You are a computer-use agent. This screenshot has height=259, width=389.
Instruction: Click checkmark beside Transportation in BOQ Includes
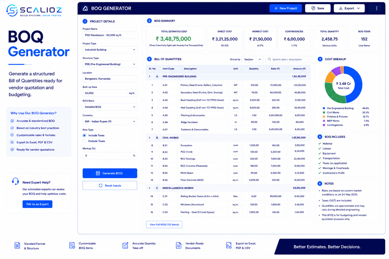point(320,158)
